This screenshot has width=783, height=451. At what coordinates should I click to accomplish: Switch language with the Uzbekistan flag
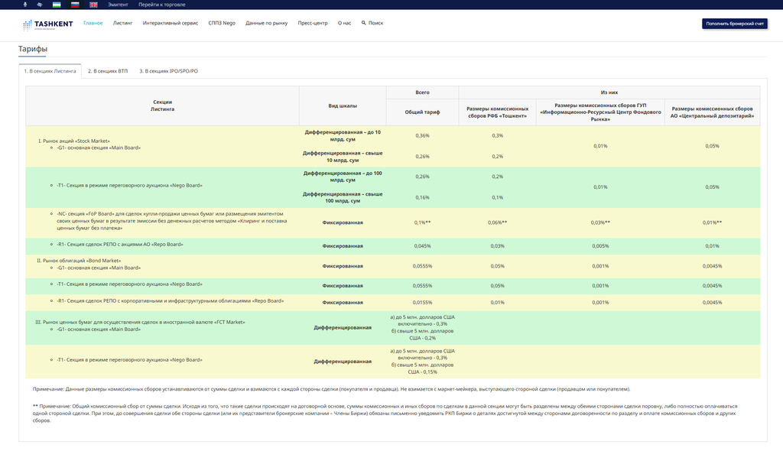pos(57,5)
